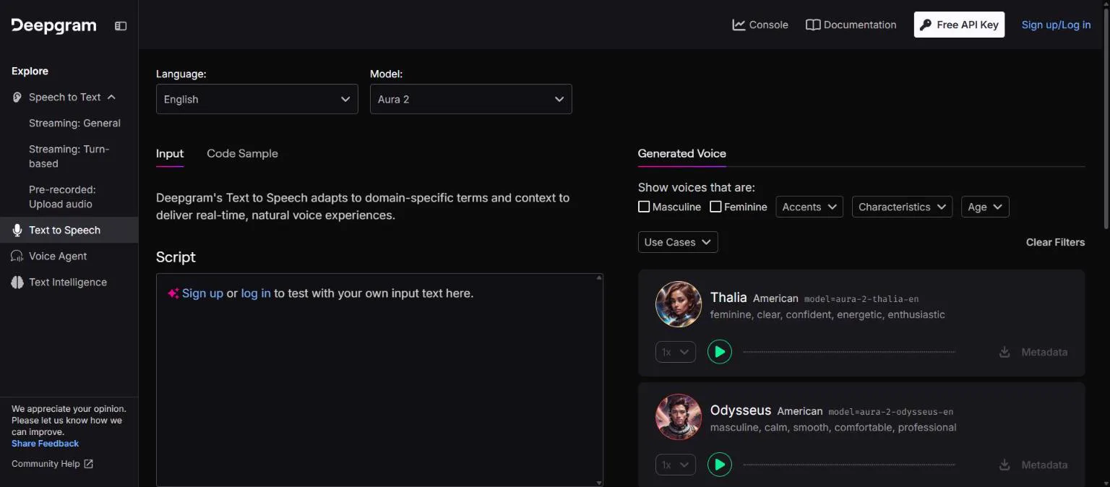Open the Odysseus playback speed dropdown
Screen dimensions: 1110x487
[x=676, y=465]
